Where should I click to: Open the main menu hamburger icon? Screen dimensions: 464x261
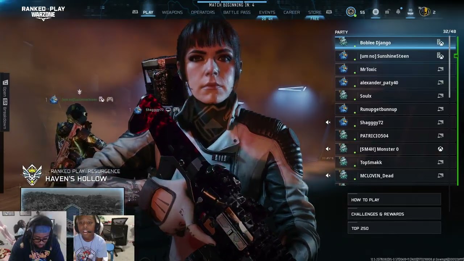click(376, 12)
